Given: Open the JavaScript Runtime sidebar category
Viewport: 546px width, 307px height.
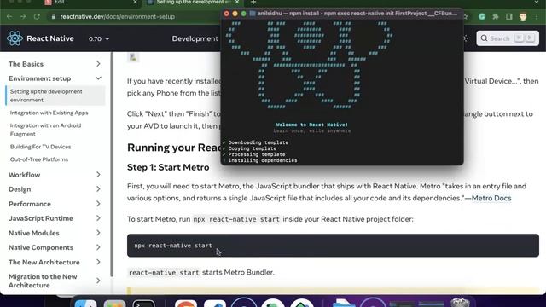Looking at the screenshot, I should coord(41,218).
